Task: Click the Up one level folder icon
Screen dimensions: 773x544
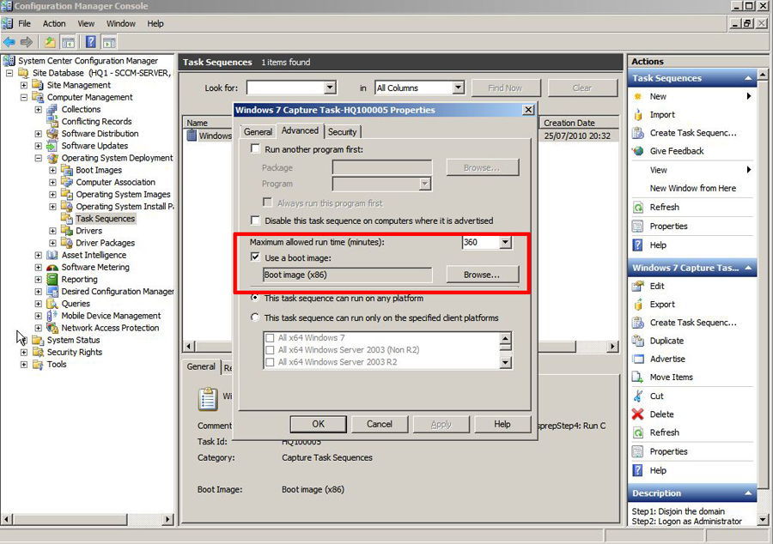Action: coord(50,42)
